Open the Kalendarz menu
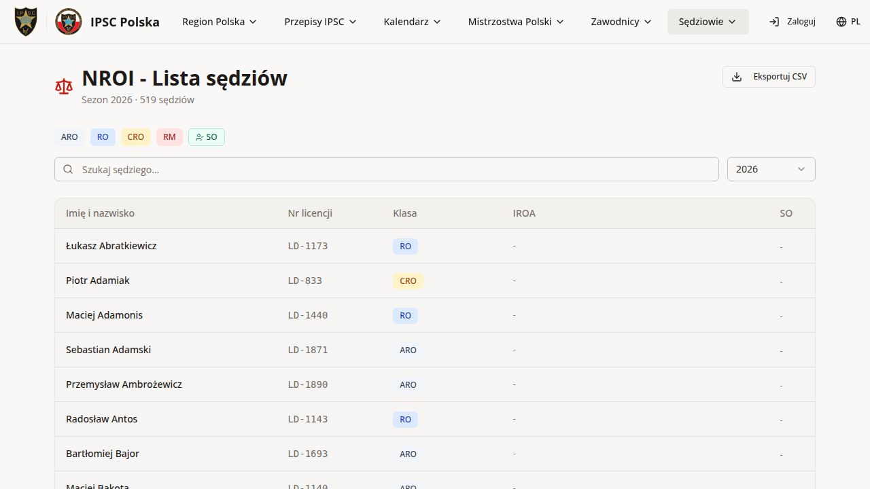 click(413, 22)
